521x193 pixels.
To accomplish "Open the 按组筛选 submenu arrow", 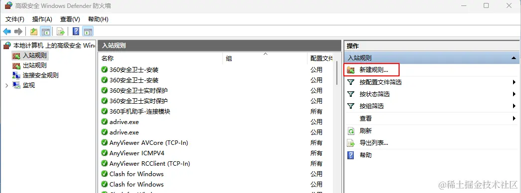I will click(x=515, y=106).
